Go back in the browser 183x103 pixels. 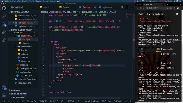(137, 8)
